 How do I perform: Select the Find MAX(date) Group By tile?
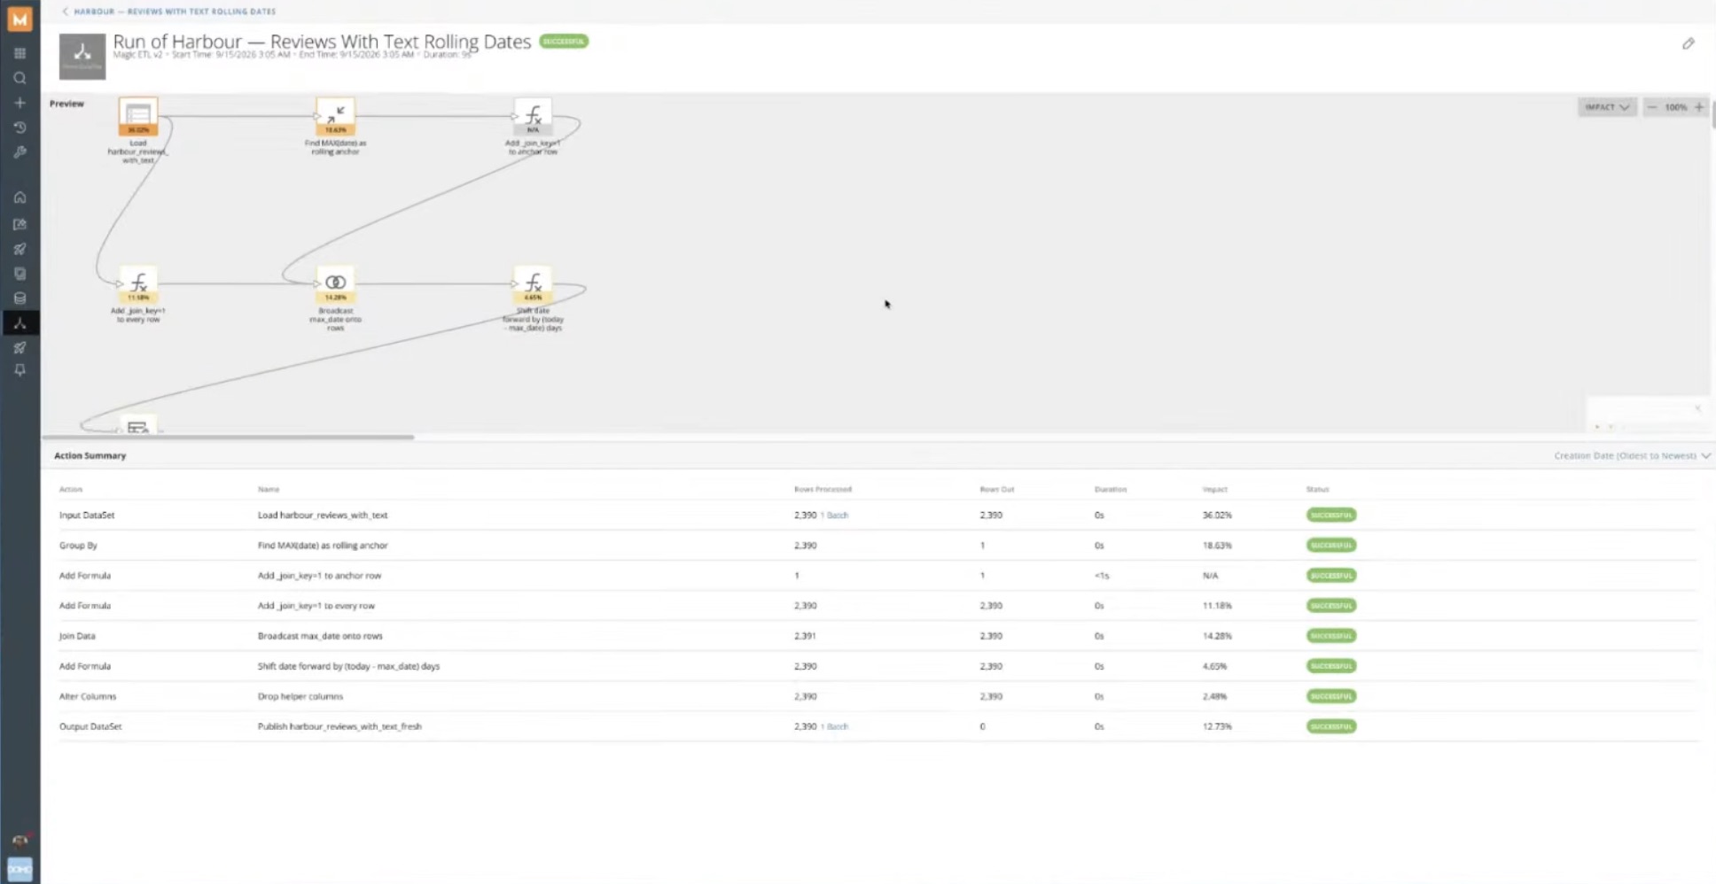click(x=335, y=116)
